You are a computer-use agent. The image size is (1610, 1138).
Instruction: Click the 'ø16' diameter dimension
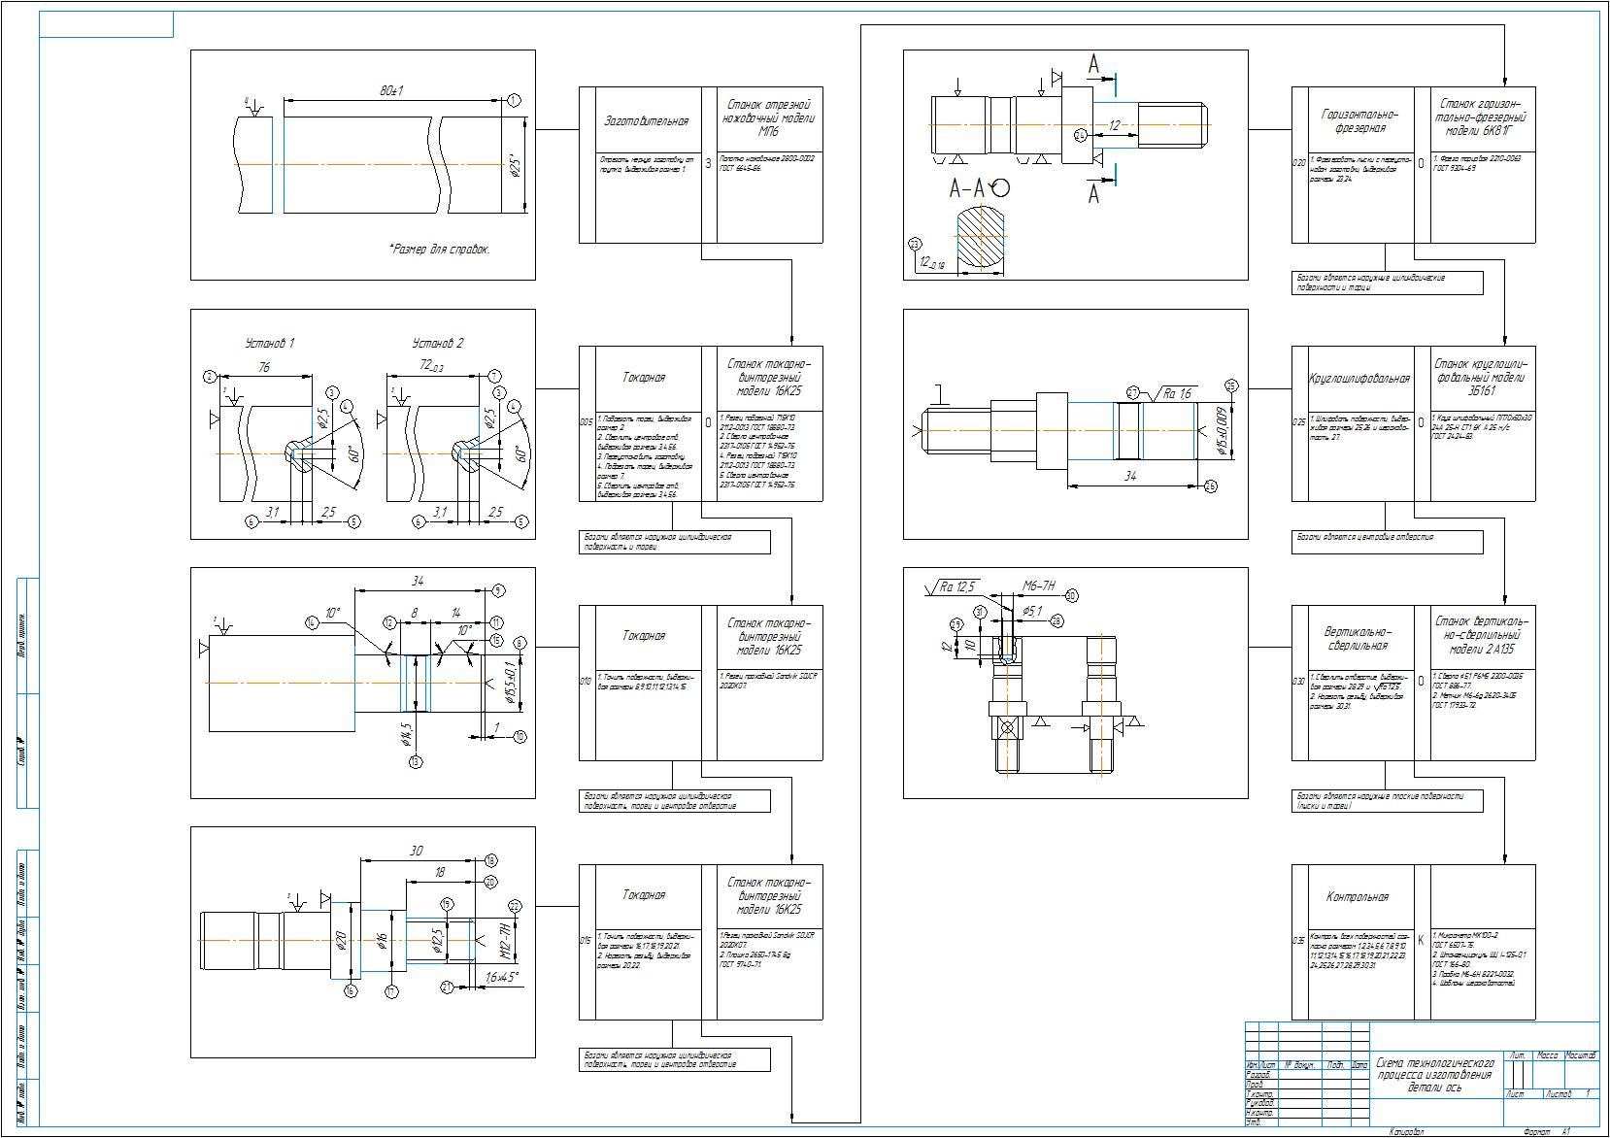coord(383,940)
